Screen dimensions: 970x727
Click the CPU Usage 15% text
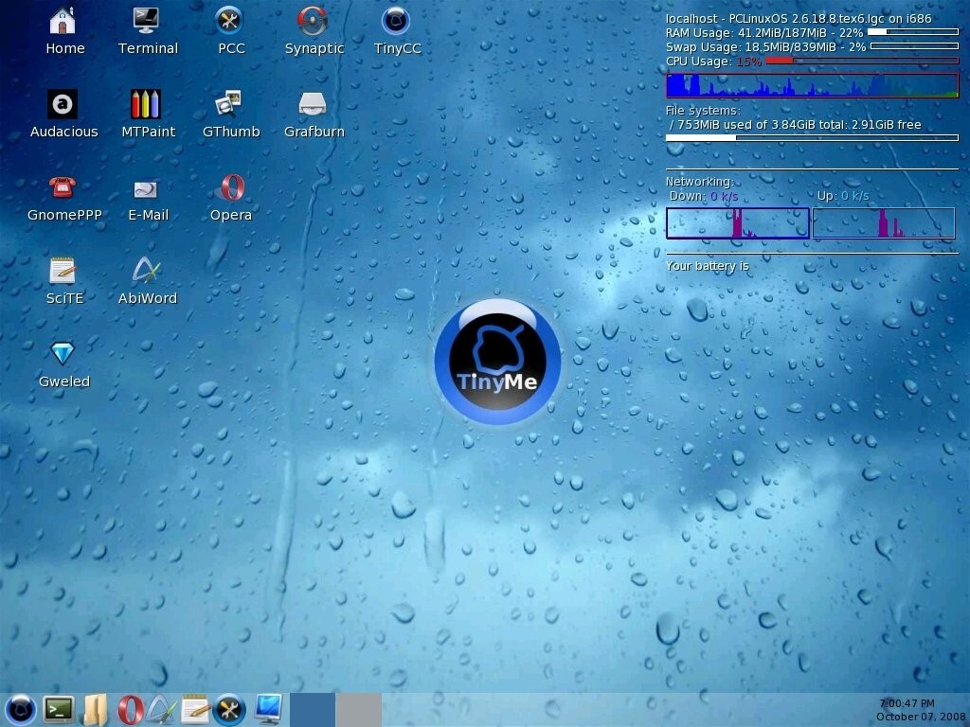coord(713,62)
